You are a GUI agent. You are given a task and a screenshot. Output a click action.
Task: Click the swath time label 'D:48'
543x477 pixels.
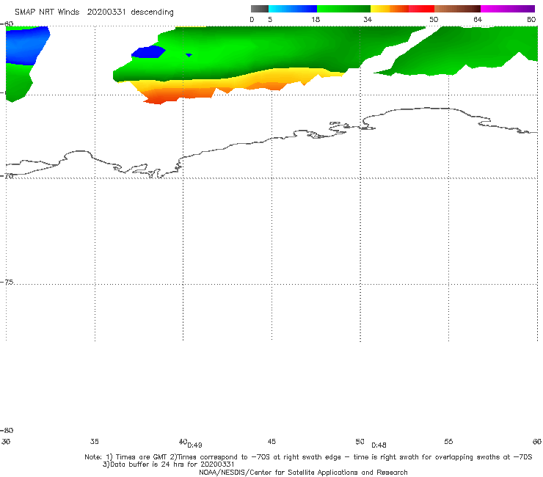[379, 445]
